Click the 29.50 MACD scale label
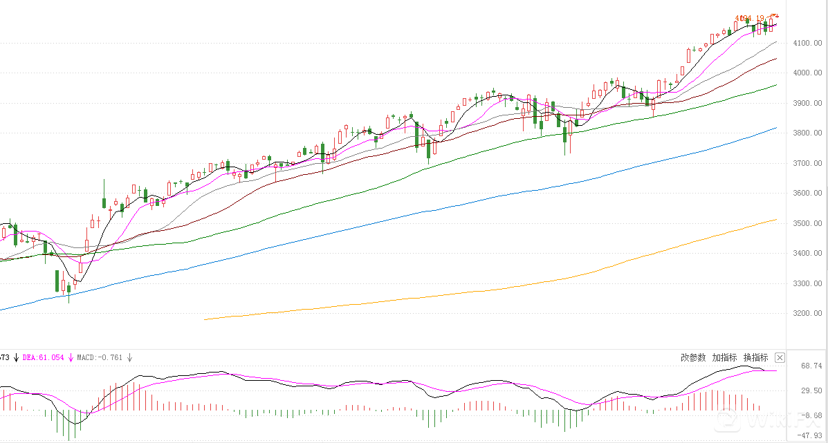This screenshot has height=443, width=828. (810, 390)
